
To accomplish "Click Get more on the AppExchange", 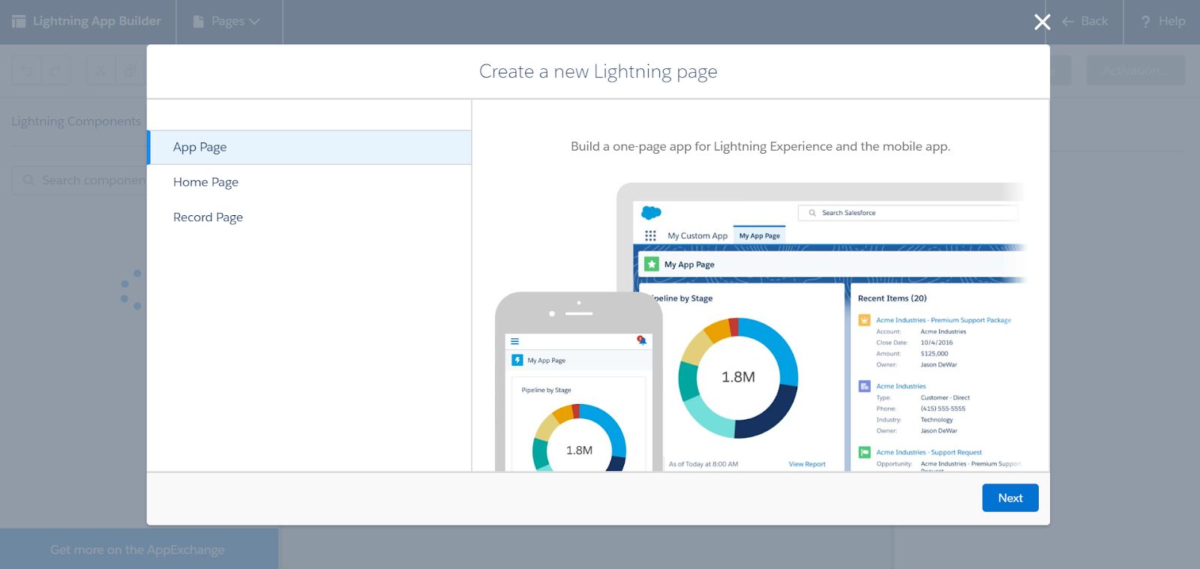I will tap(138, 550).
